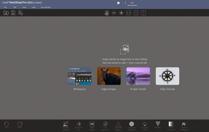Toggle the split before/after view icon
Image resolution: width=209 pixels, height=132 pixels.
click(x=143, y=13)
